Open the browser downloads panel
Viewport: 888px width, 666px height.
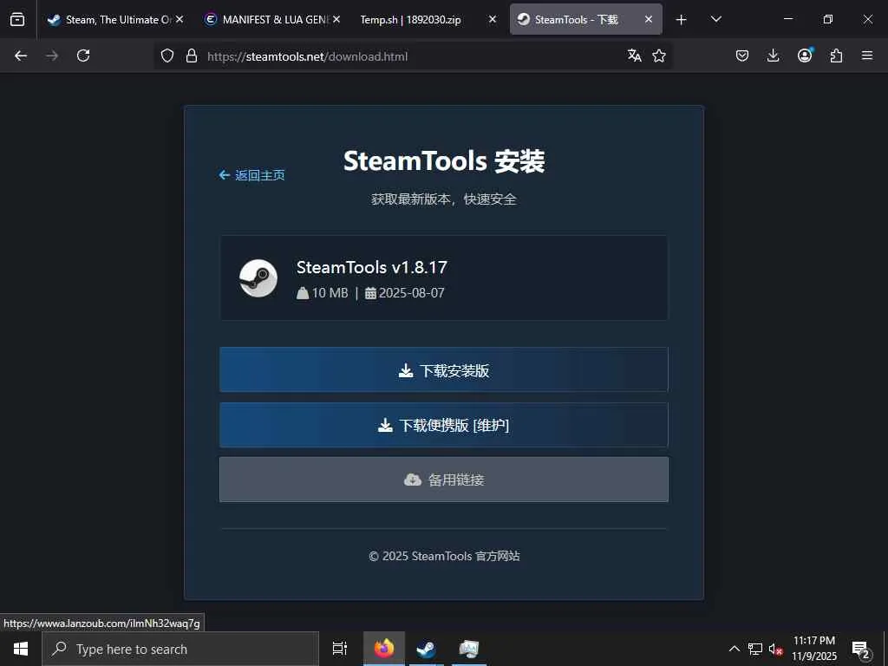point(773,55)
